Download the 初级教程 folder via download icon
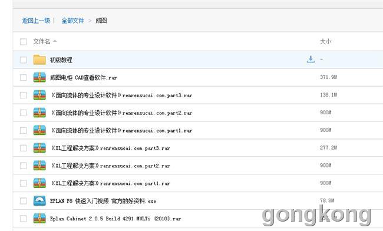 tap(311, 59)
